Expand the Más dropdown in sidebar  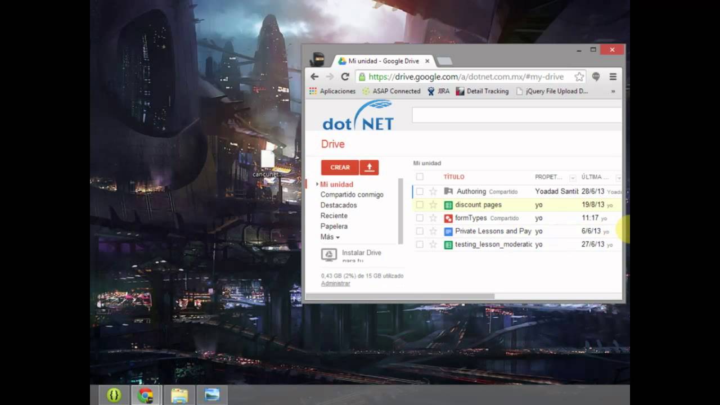pos(330,237)
